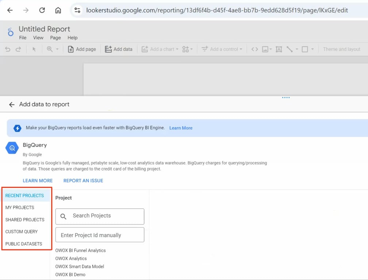368x280 pixels.
Task: Open the Looker Studio logo home
Action: pos(11,32)
